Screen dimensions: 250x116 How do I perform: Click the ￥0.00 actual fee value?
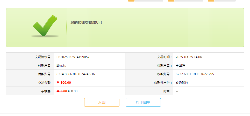tap(73, 91)
